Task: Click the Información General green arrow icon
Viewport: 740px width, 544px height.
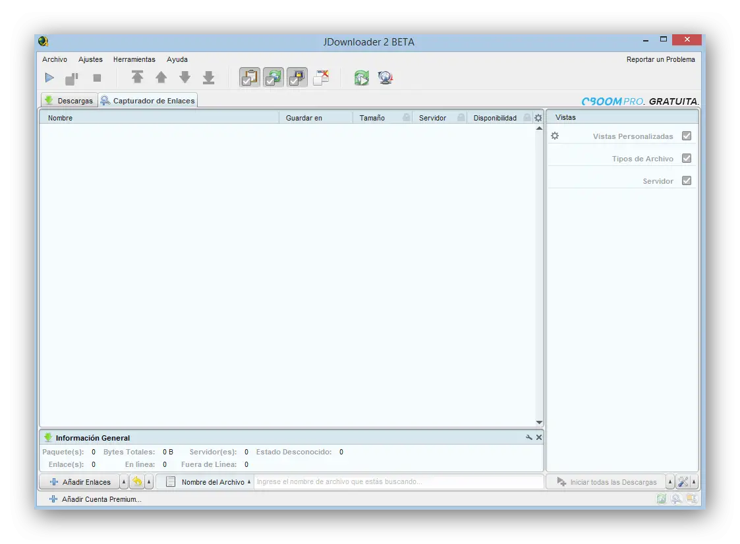Action: [x=48, y=437]
